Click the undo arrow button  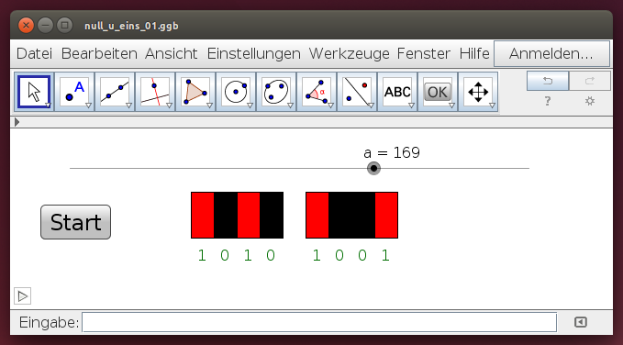(548, 81)
